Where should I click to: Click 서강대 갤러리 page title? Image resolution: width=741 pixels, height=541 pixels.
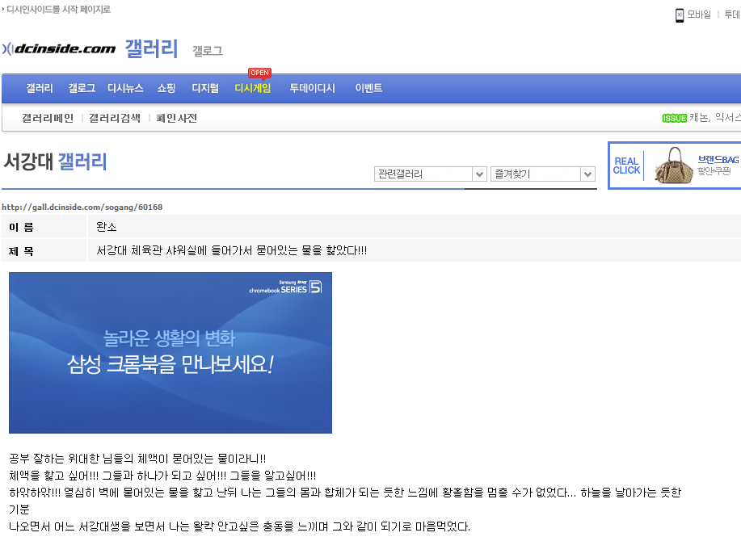(55, 161)
